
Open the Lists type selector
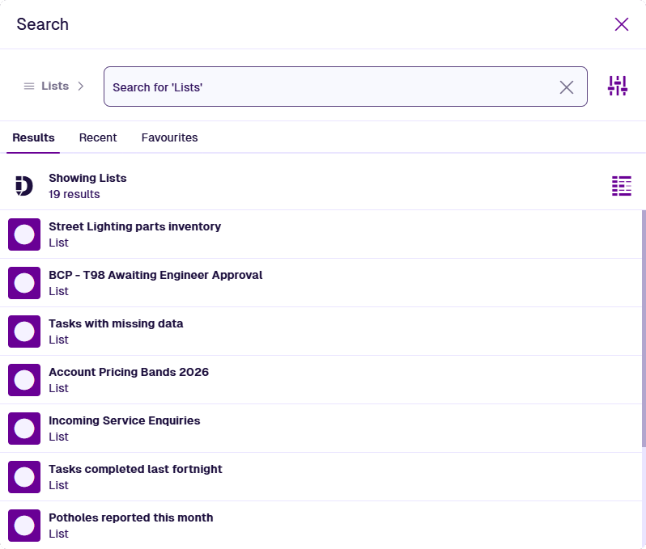(55, 86)
